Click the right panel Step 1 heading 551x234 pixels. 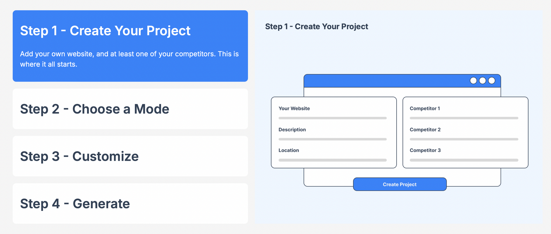click(317, 26)
